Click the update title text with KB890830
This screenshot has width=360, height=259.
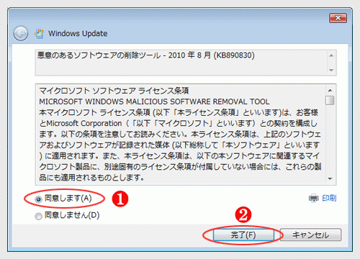tap(146, 55)
